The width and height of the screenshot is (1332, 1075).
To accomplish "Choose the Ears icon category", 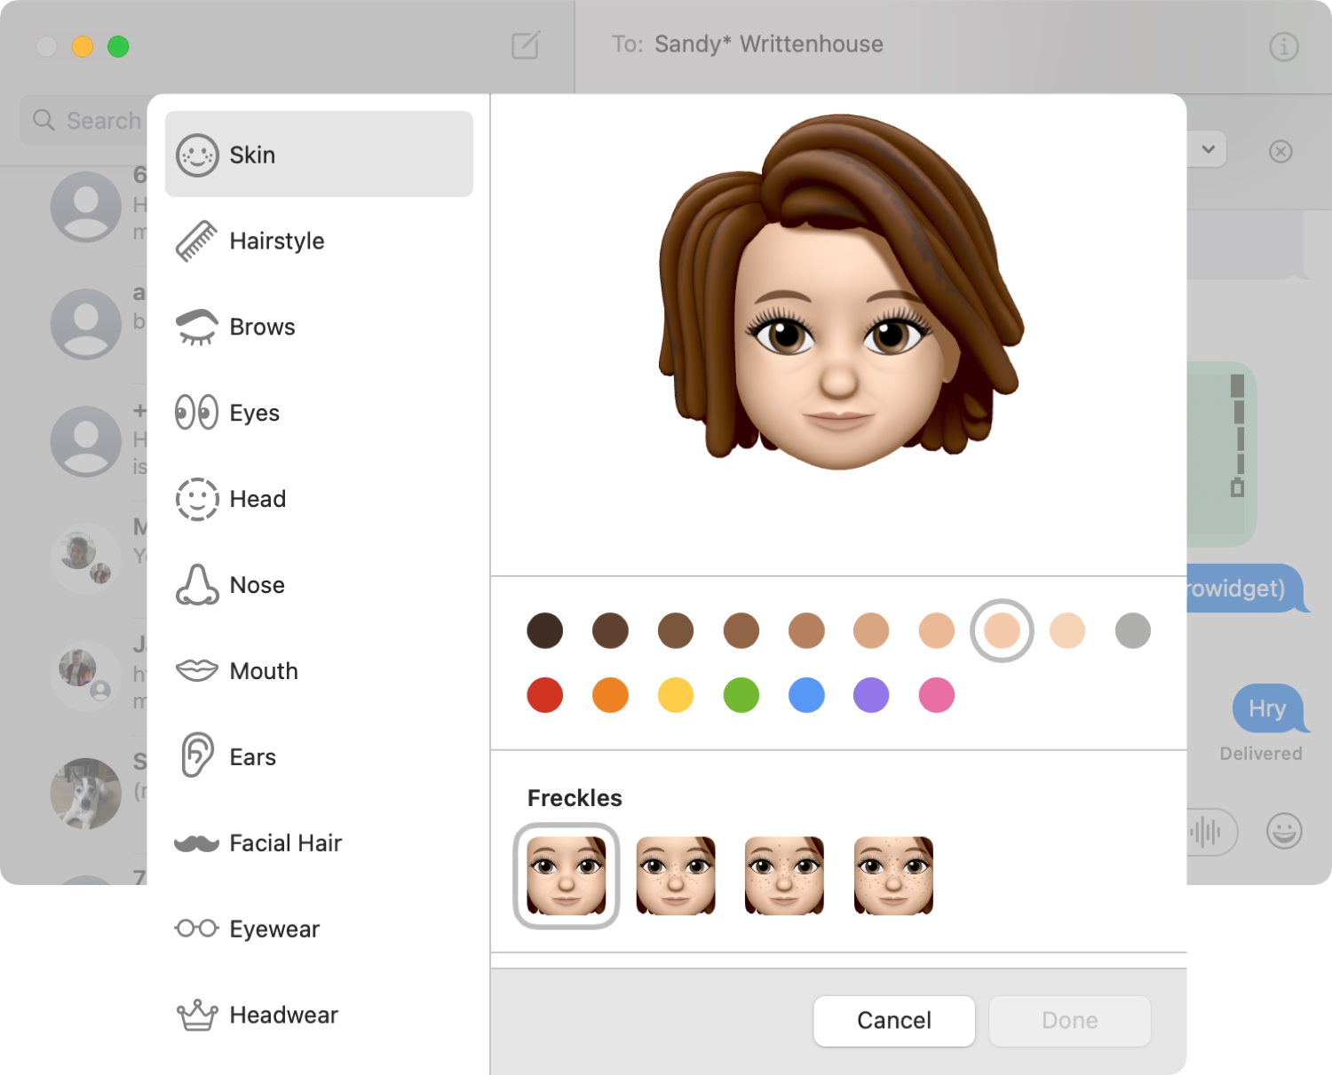I will (196, 756).
